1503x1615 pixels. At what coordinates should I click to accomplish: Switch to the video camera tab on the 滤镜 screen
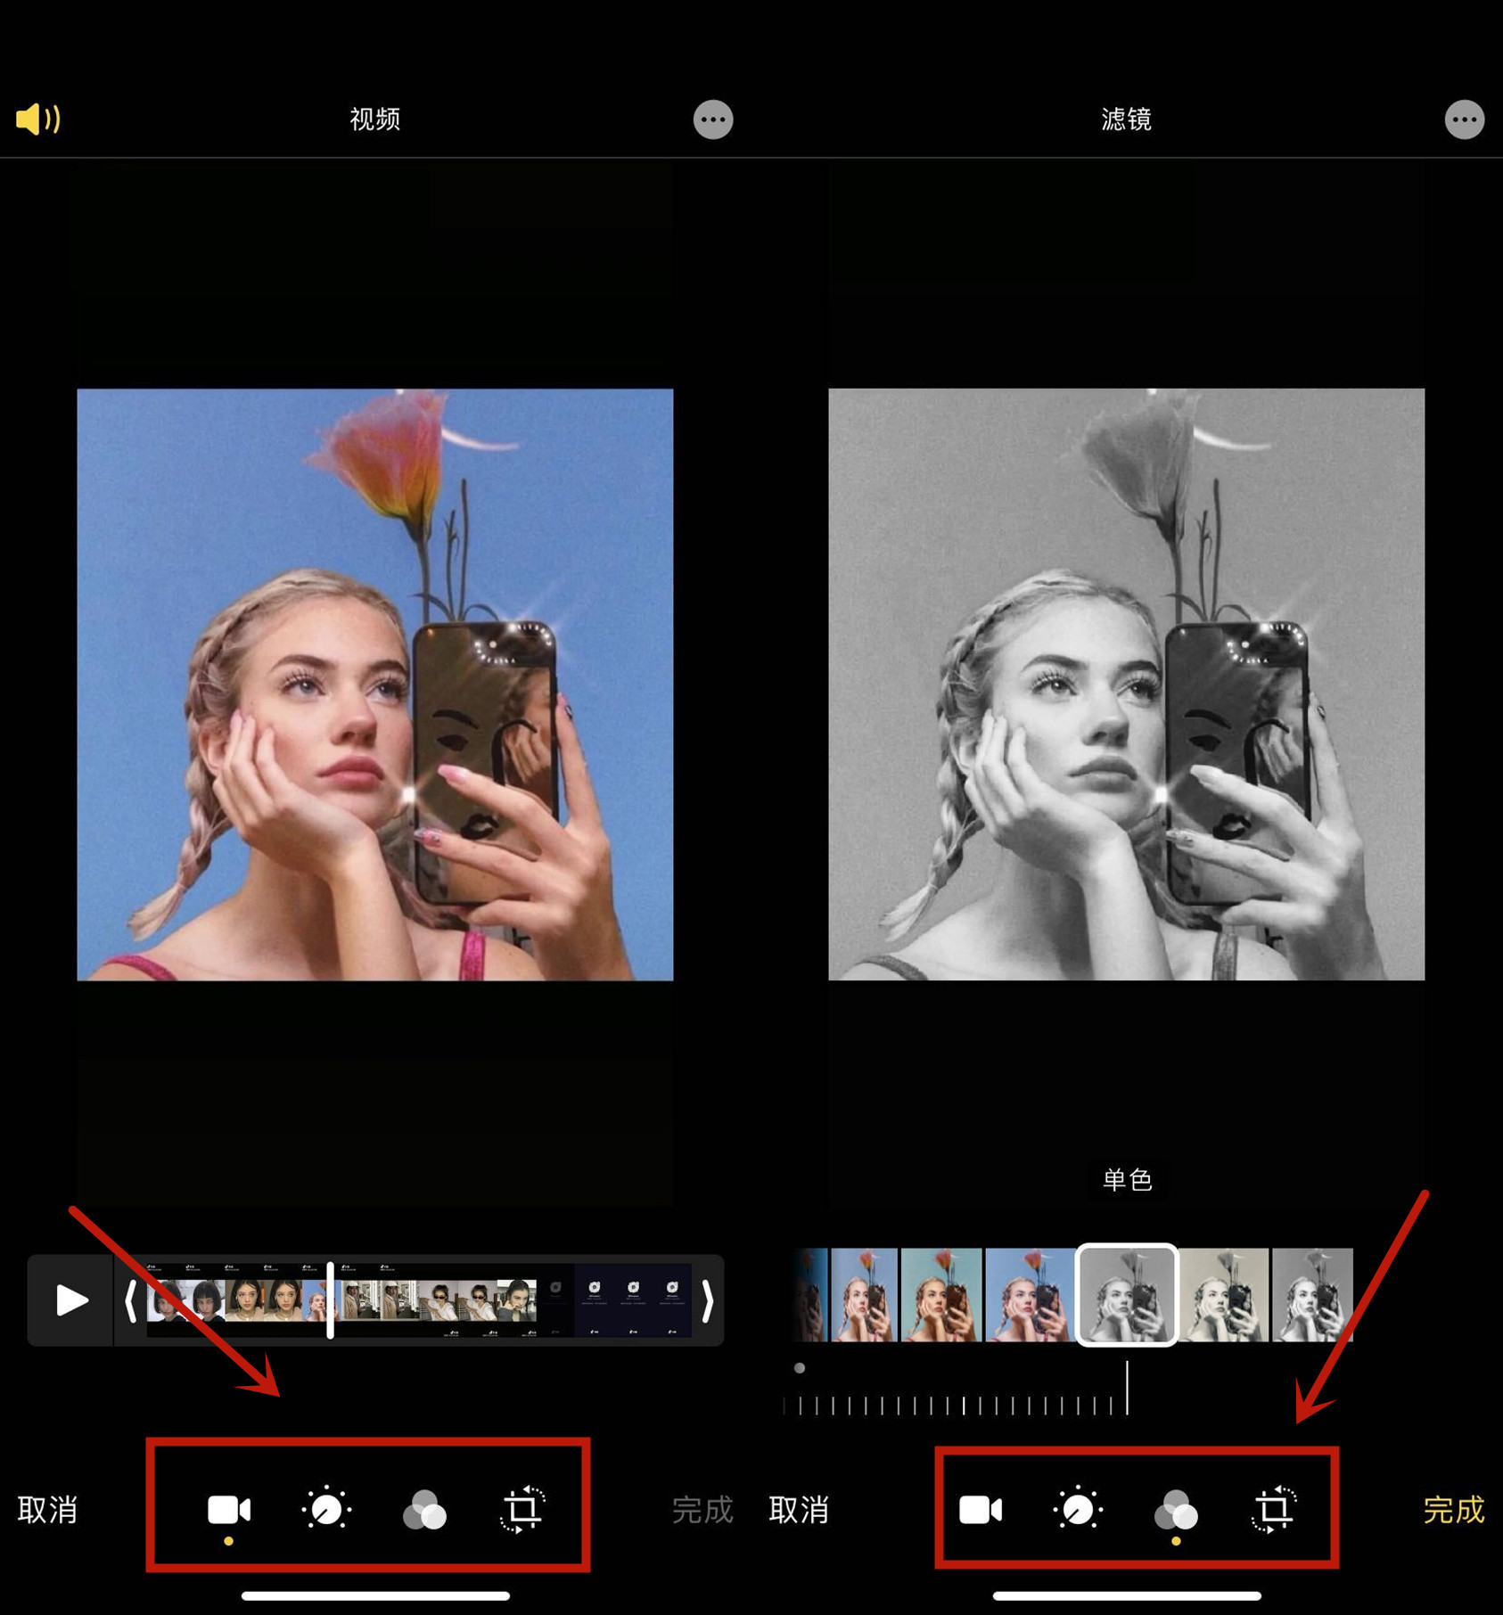point(981,1510)
